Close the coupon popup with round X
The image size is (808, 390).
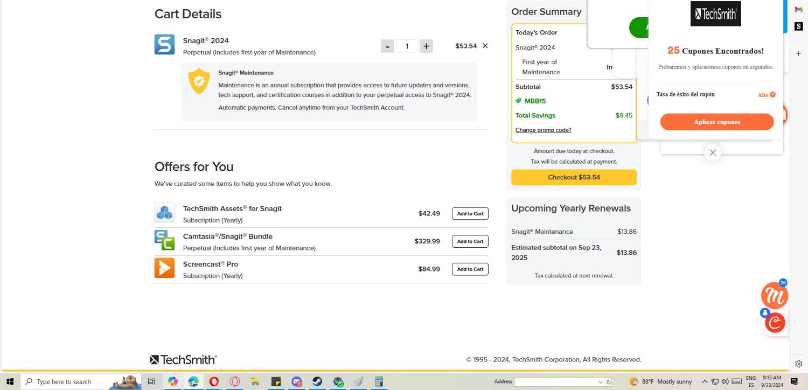713,153
